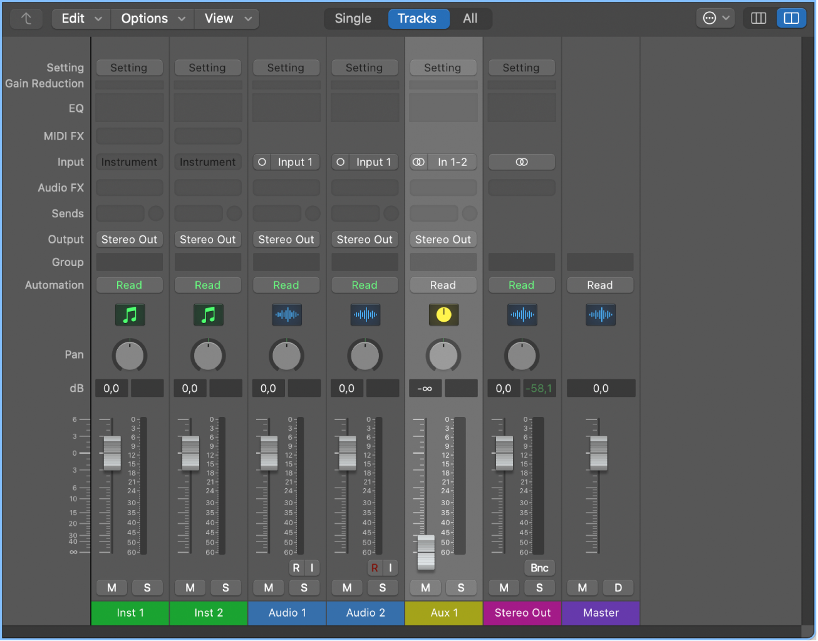Switch to the Single mixer view
This screenshot has width=818, height=641.
click(353, 19)
